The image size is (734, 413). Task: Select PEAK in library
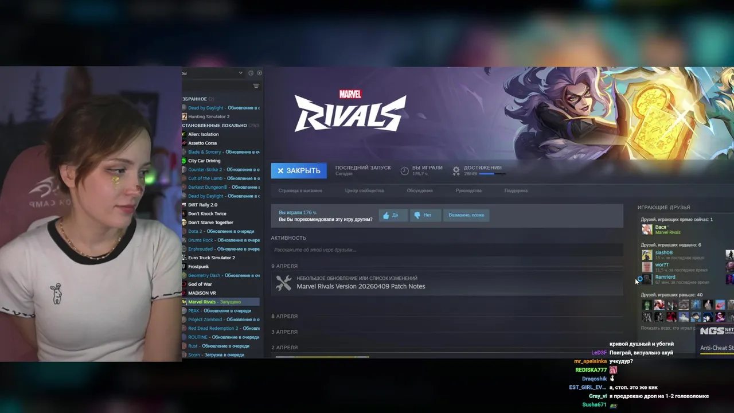pyautogui.click(x=221, y=311)
